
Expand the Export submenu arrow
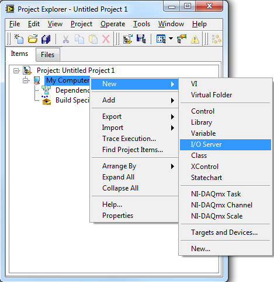tap(172, 117)
